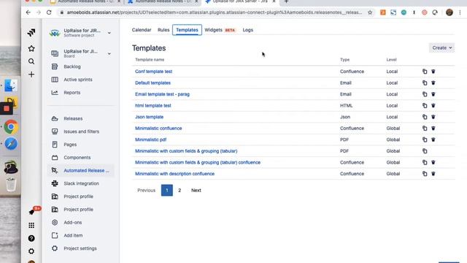Reload the browser page
Image resolution: width=467 pixels, height=263 pixels.
point(49,12)
